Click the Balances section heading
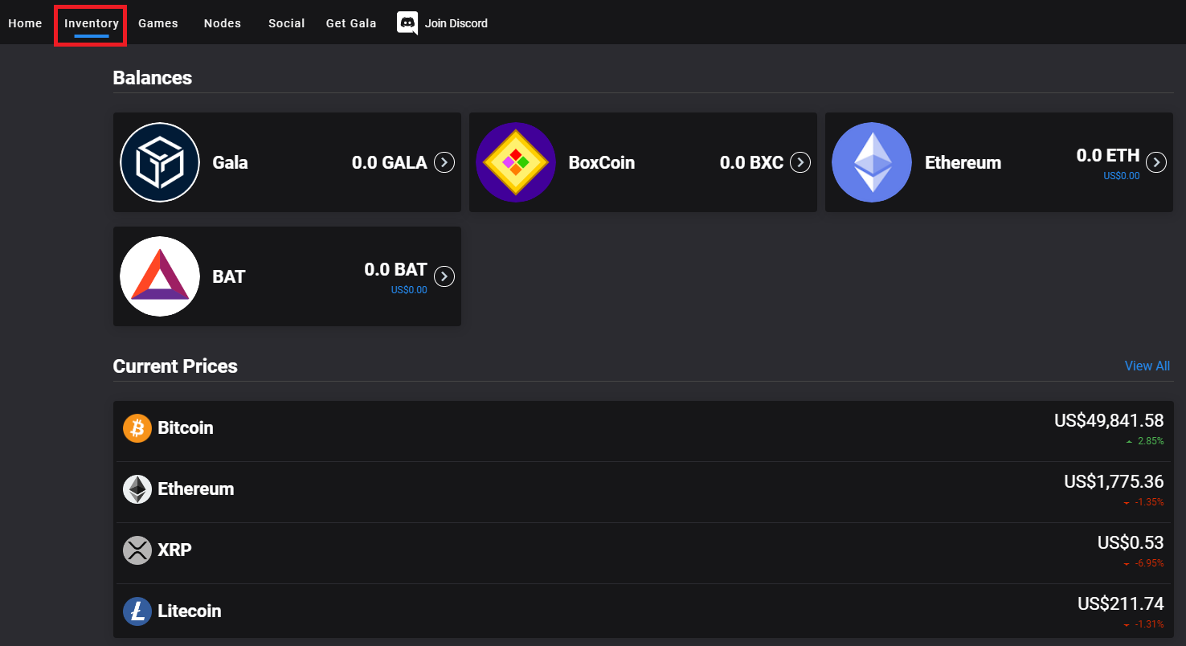The width and height of the screenshot is (1186, 646). 153,78
